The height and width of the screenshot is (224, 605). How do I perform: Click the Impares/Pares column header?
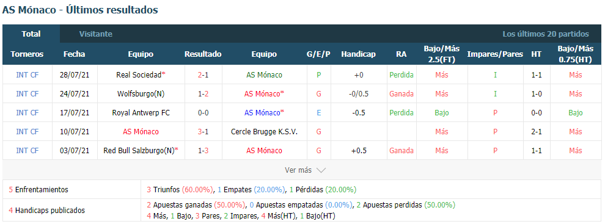495,54
